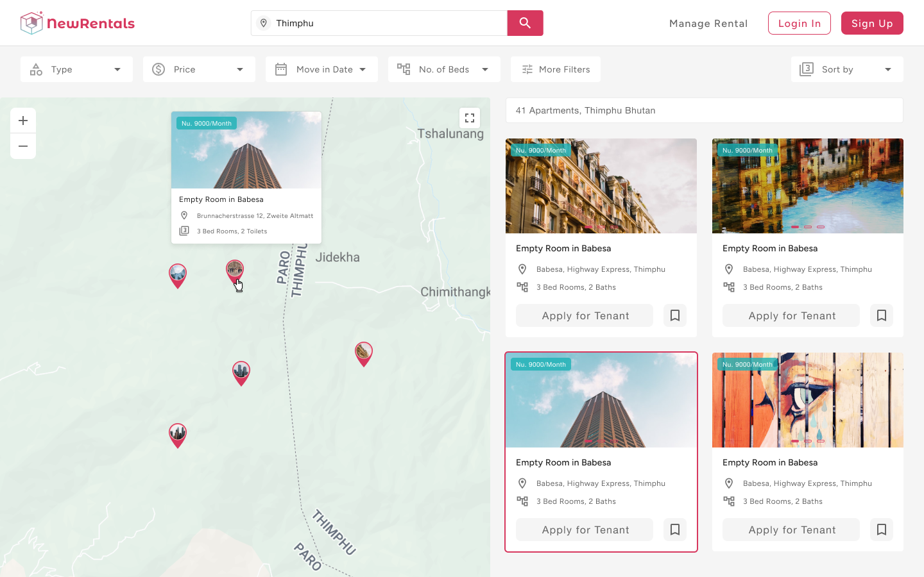Open the Manage Rental menu

point(708,23)
